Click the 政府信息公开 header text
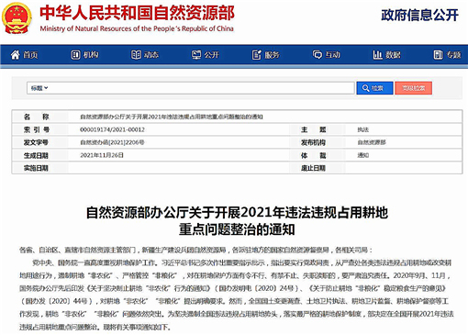 pos(419,15)
